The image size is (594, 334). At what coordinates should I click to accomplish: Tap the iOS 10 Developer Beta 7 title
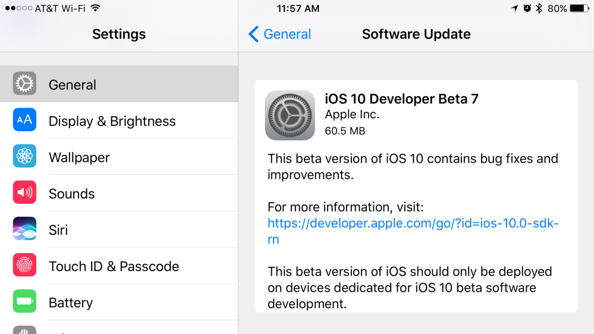tap(401, 99)
